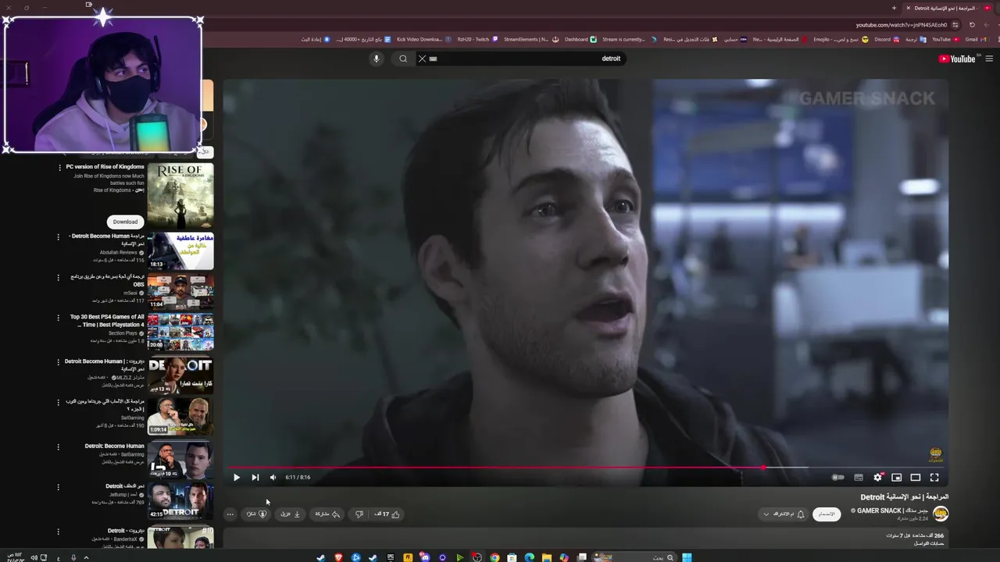Click the progress bar scrubber handle
Image resolution: width=1000 pixels, height=562 pixels.
pyautogui.click(x=762, y=468)
